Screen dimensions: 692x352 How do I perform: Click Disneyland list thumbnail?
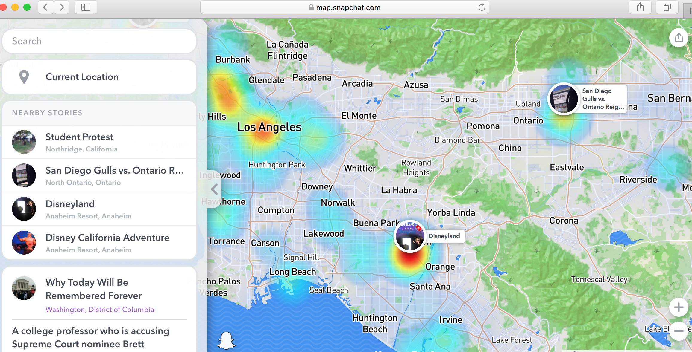24,209
